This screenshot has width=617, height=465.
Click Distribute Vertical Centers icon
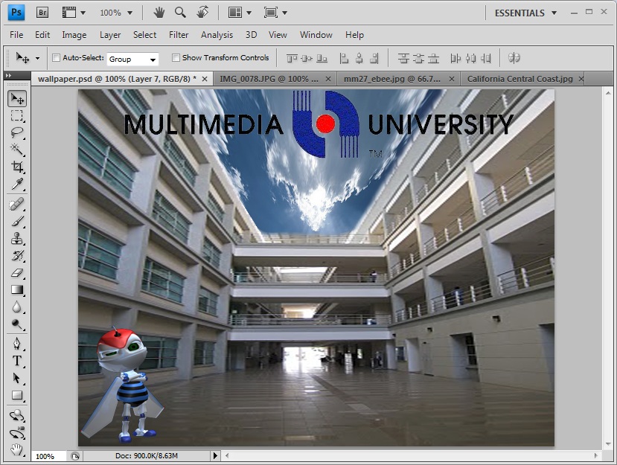tap(418, 59)
